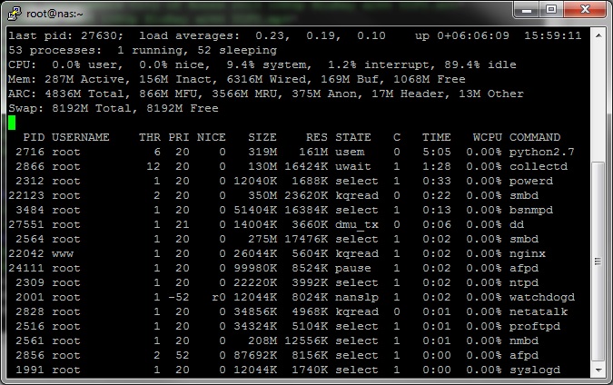Click PID 2716 in the process list

(30, 152)
